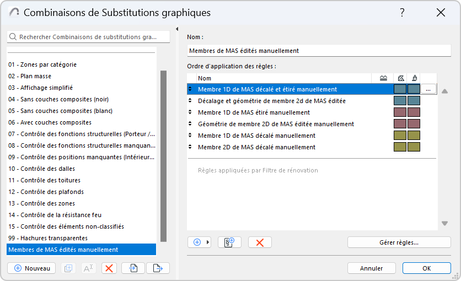Open the ellipsis options on selected rule
The width and height of the screenshot is (461, 281).
point(428,89)
